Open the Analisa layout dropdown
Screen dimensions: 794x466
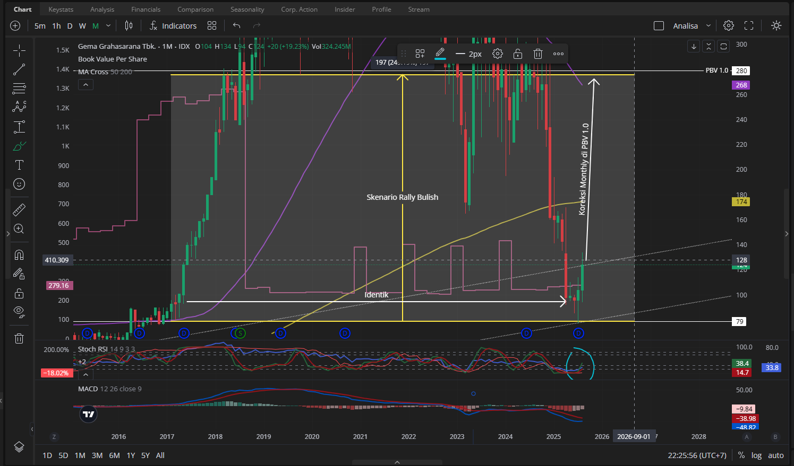click(691, 25)
